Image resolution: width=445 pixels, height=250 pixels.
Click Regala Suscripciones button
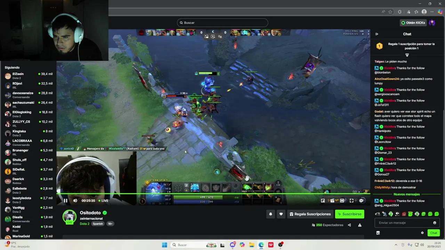[x=310, y=214]
